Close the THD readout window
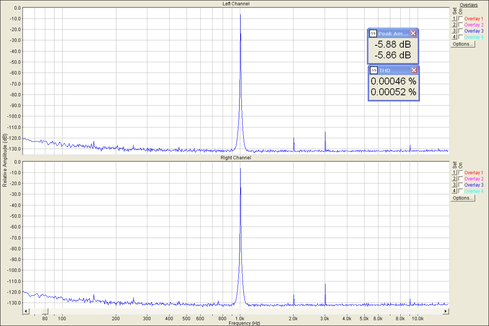 [414, 70]
